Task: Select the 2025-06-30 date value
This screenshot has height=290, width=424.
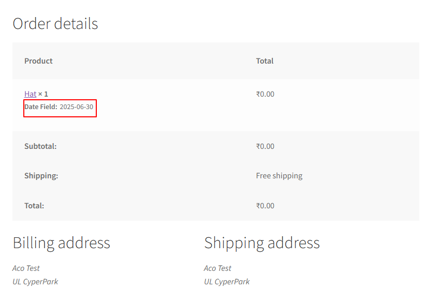Action: tap(76, 107)
